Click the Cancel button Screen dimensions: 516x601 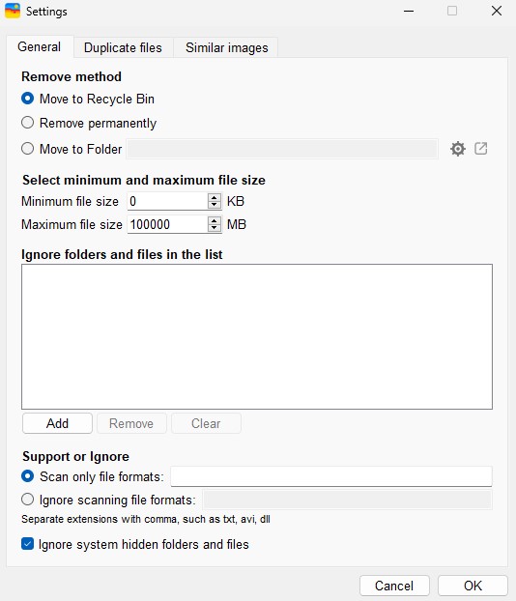point(394,586)
